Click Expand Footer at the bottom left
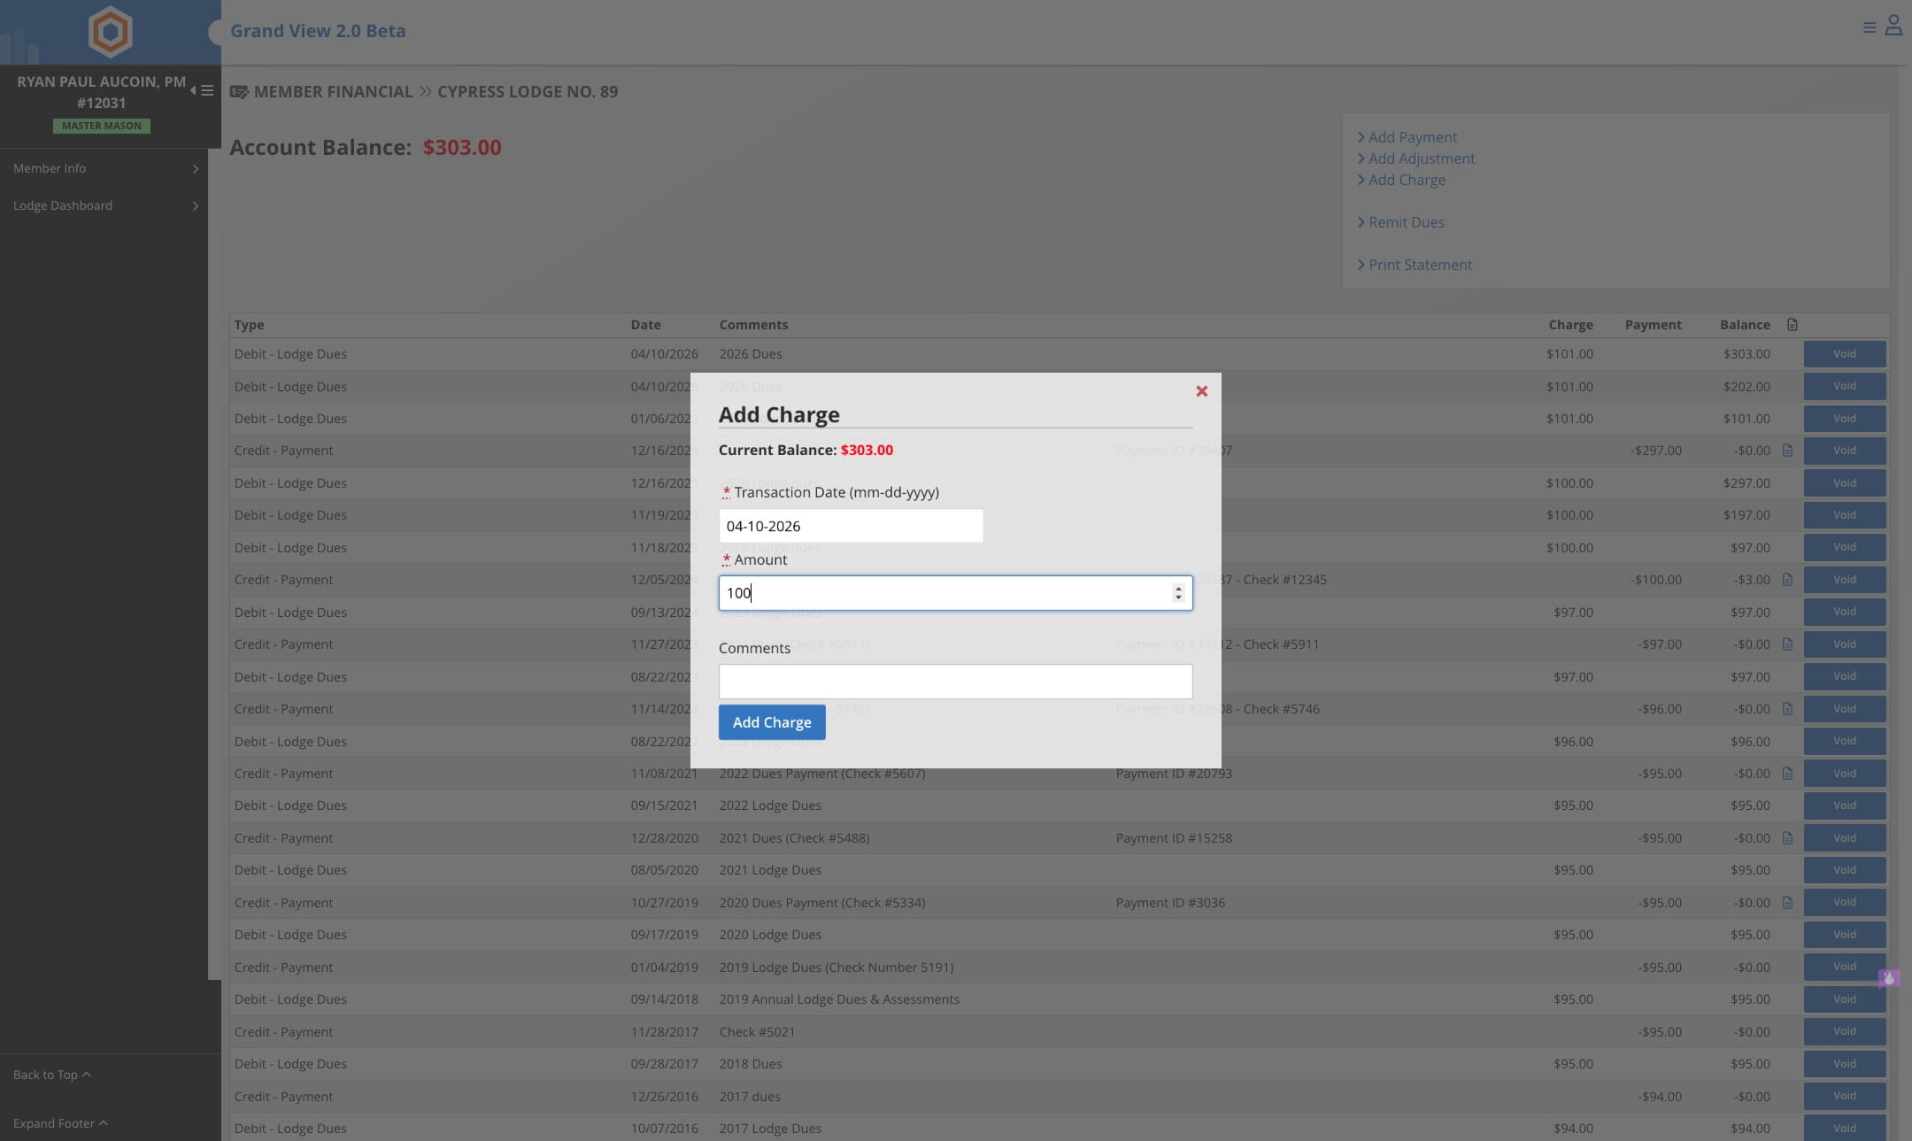This screenshot has width=1912, height=1141. (60, 1123)
